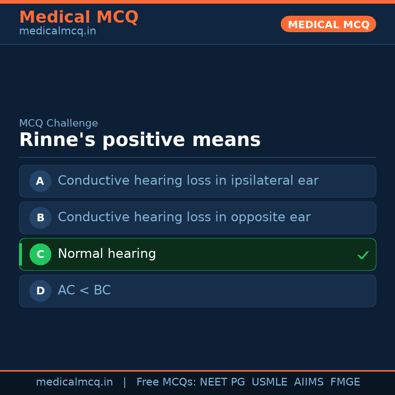Click the USMLE text in footer
Screen dimensions: 395x395
269,382
